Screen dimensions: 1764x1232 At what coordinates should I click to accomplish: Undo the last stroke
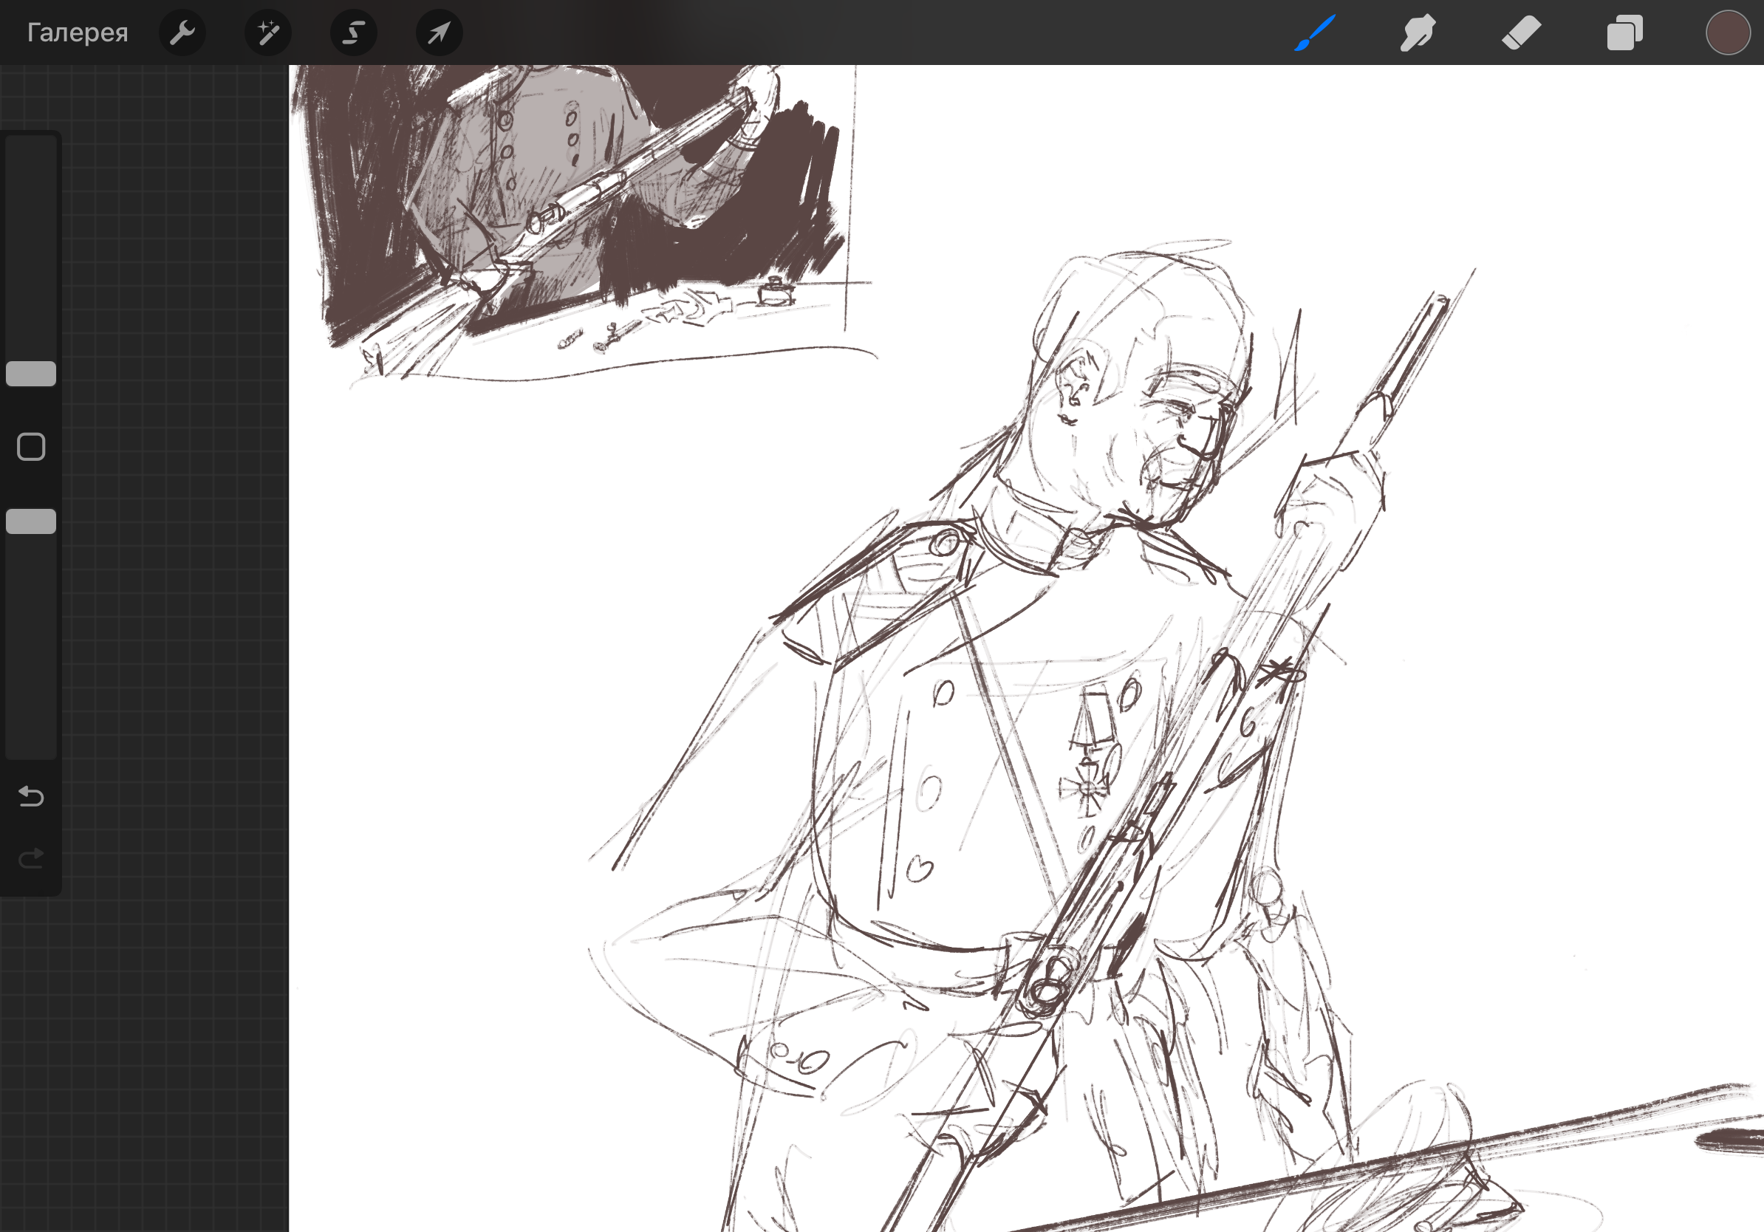[x=31, y=796]
